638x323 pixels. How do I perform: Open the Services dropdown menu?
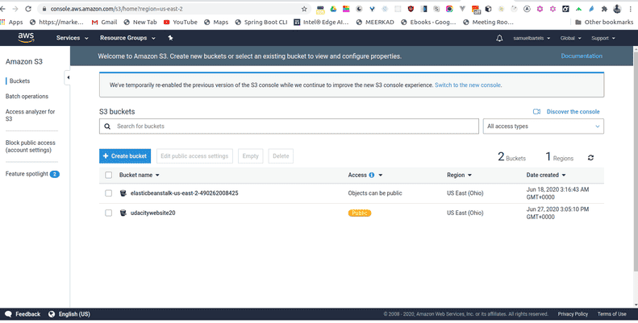(x=72, y=38)
